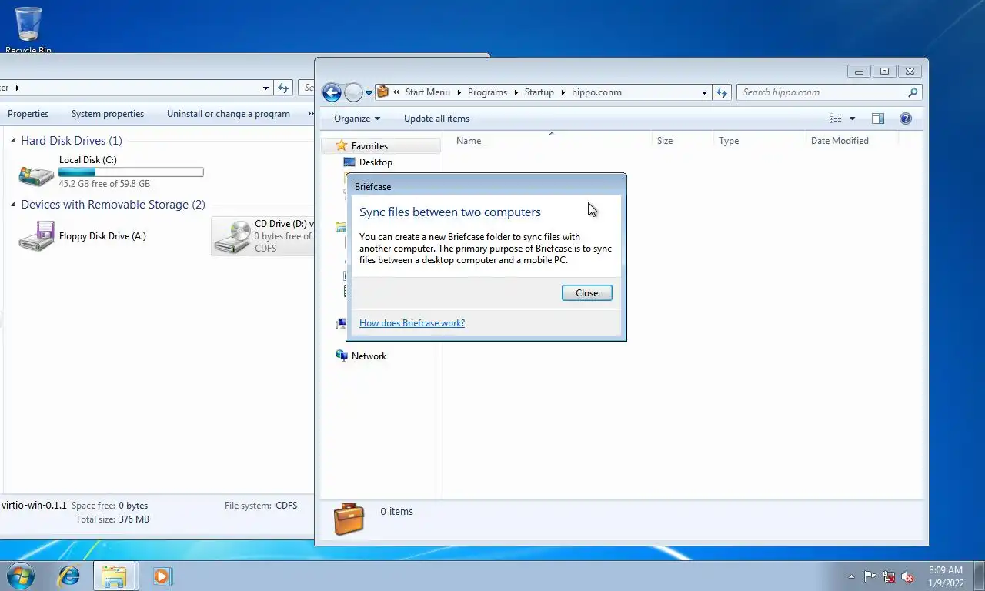The height and width of the screenshot is (591, 985).
Task: Open the view options dropdown arrow
Action: click(x=852, y=119)
